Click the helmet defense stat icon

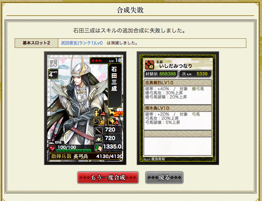[x=98, y=139]
